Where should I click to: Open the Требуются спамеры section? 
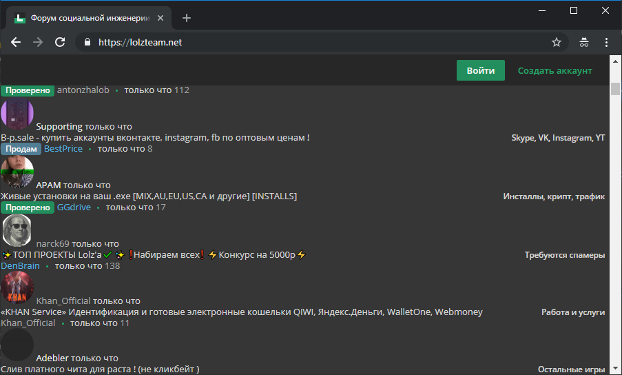pos(564,255)
